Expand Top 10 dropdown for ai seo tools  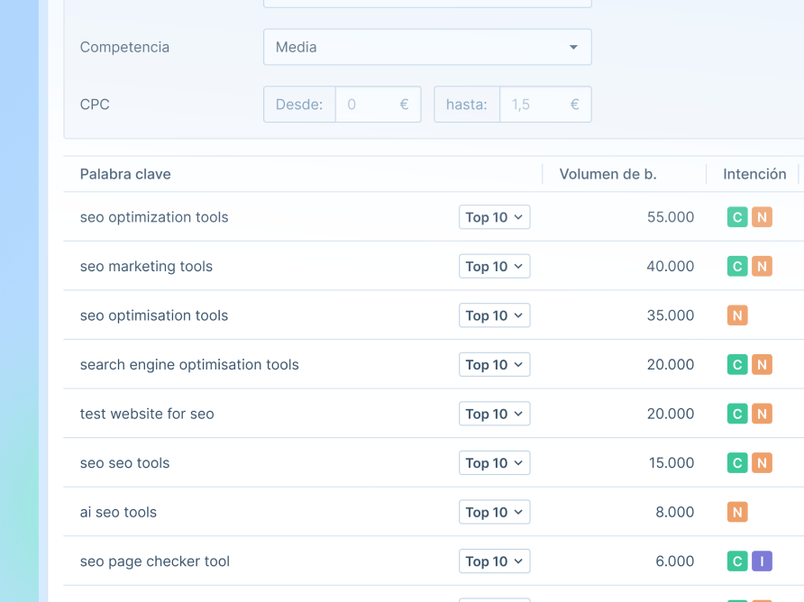point(494,512)
